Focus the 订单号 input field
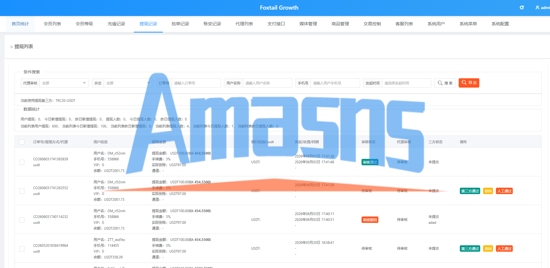Viewport: 550px width, 268px height. [196, 83]
